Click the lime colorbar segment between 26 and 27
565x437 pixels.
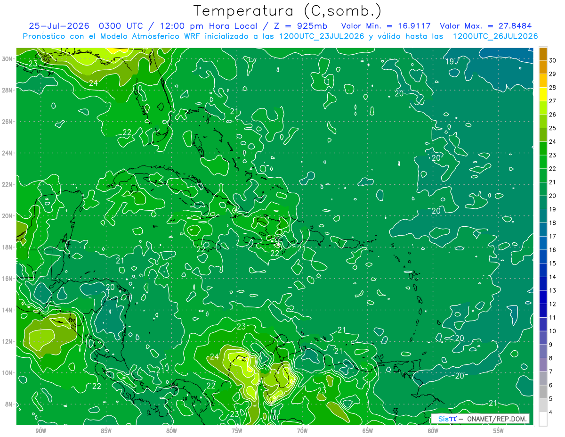point(543,107)
